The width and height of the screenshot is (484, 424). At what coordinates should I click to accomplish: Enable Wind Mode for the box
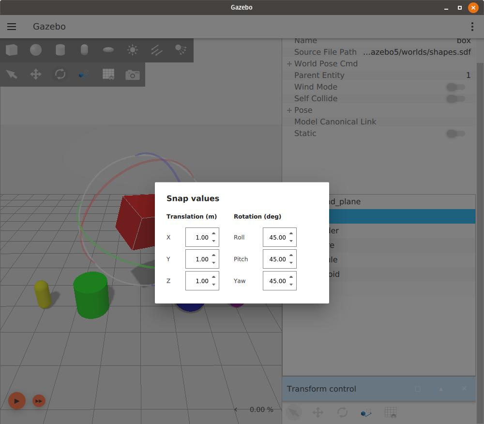click(x=455, y=87)
